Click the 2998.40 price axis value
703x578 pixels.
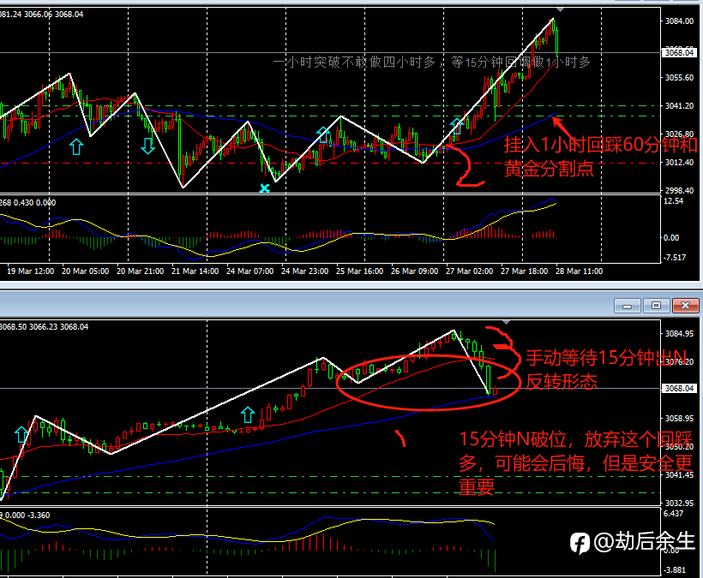679,190
